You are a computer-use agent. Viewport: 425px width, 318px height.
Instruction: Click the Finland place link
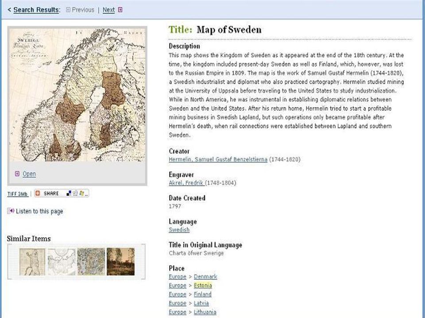coord(202,294)
